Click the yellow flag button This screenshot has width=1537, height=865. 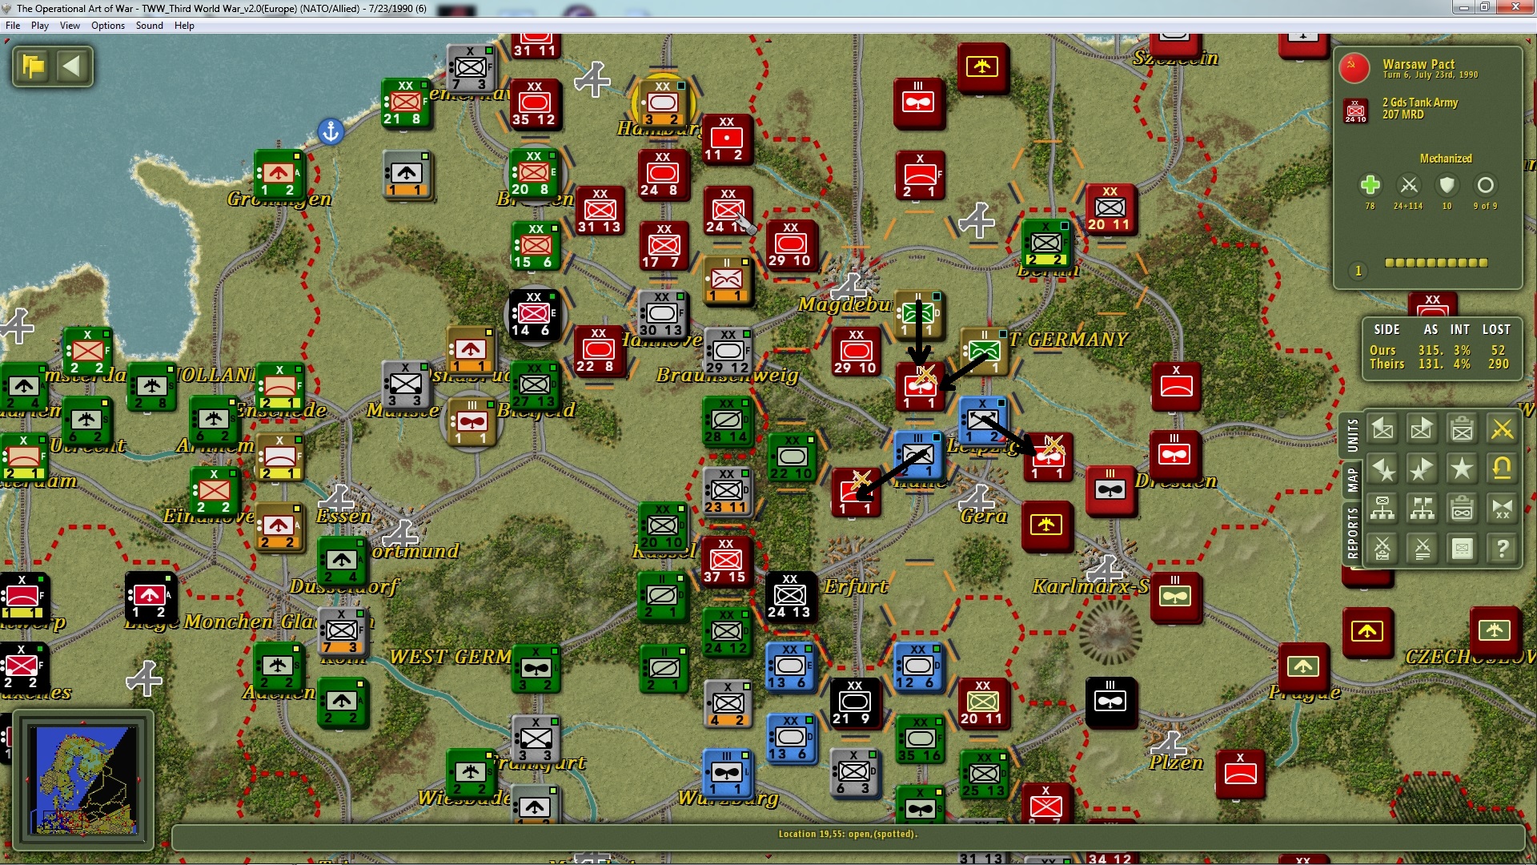tap(34, 66)
